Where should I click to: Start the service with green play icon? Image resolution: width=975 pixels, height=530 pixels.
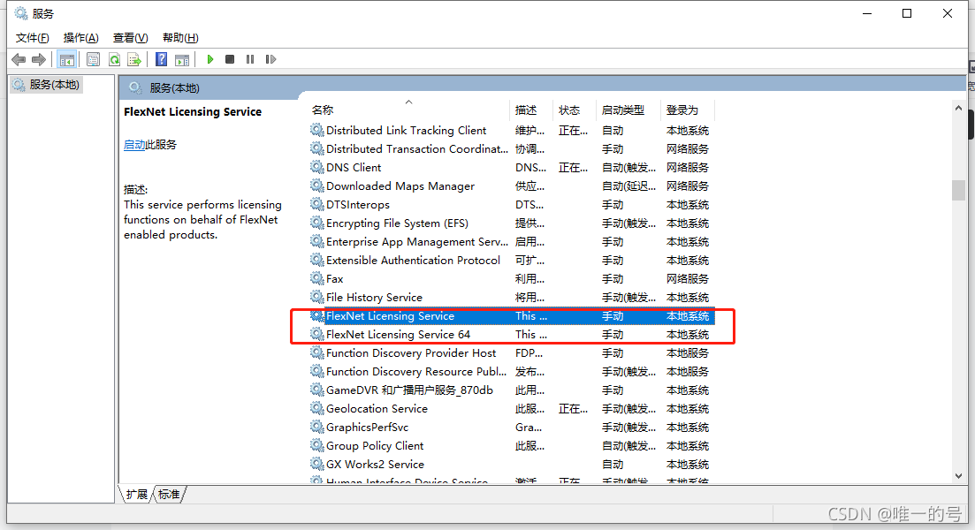coord(210,60)
